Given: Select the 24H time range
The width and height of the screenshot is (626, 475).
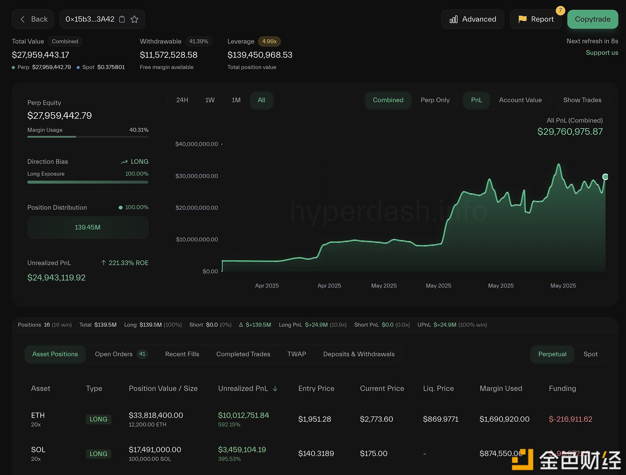Looking at the screenshot, I should pos(182,100).
